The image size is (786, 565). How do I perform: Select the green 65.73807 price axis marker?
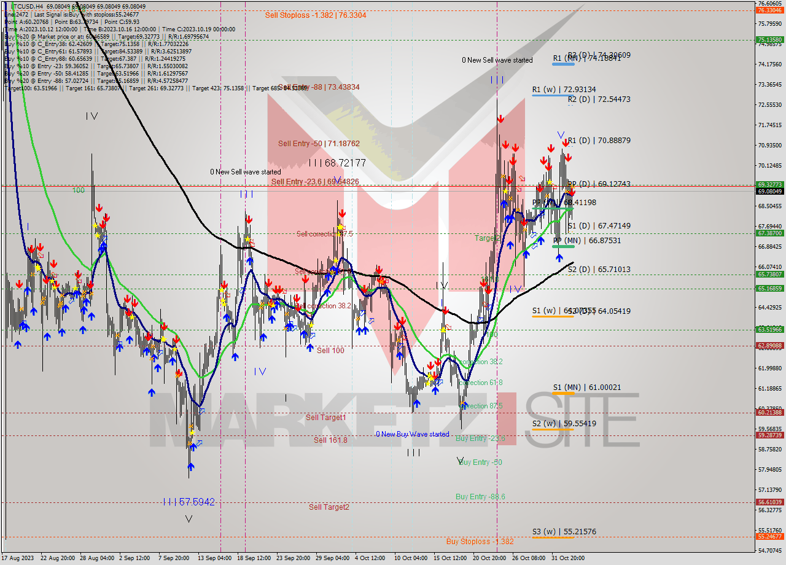(770, 274)
